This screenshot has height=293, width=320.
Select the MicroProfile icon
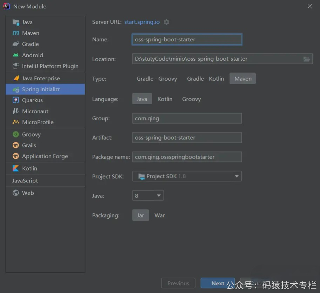16,122
